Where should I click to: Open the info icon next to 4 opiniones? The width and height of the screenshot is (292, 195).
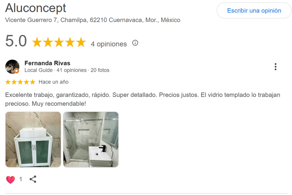(x=135, y=43)
